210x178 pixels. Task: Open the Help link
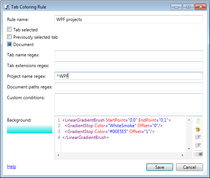pos(11,167)
